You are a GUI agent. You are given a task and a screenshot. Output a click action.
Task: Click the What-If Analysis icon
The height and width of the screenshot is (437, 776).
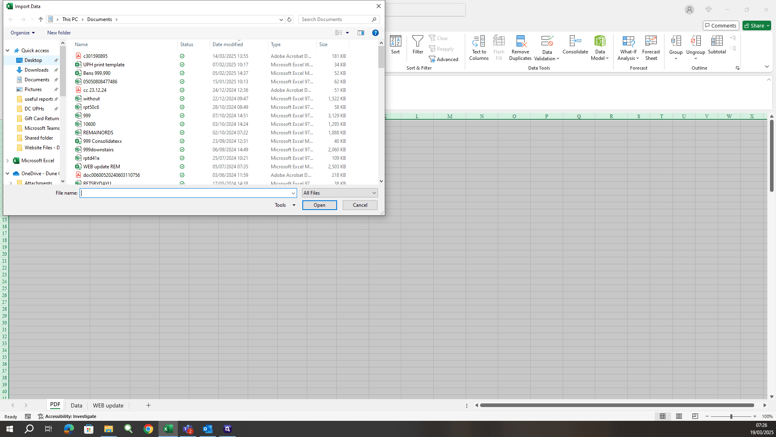(628, 48)
